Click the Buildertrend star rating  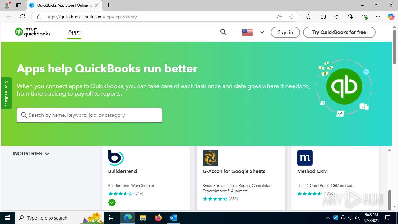coord(120,194)
